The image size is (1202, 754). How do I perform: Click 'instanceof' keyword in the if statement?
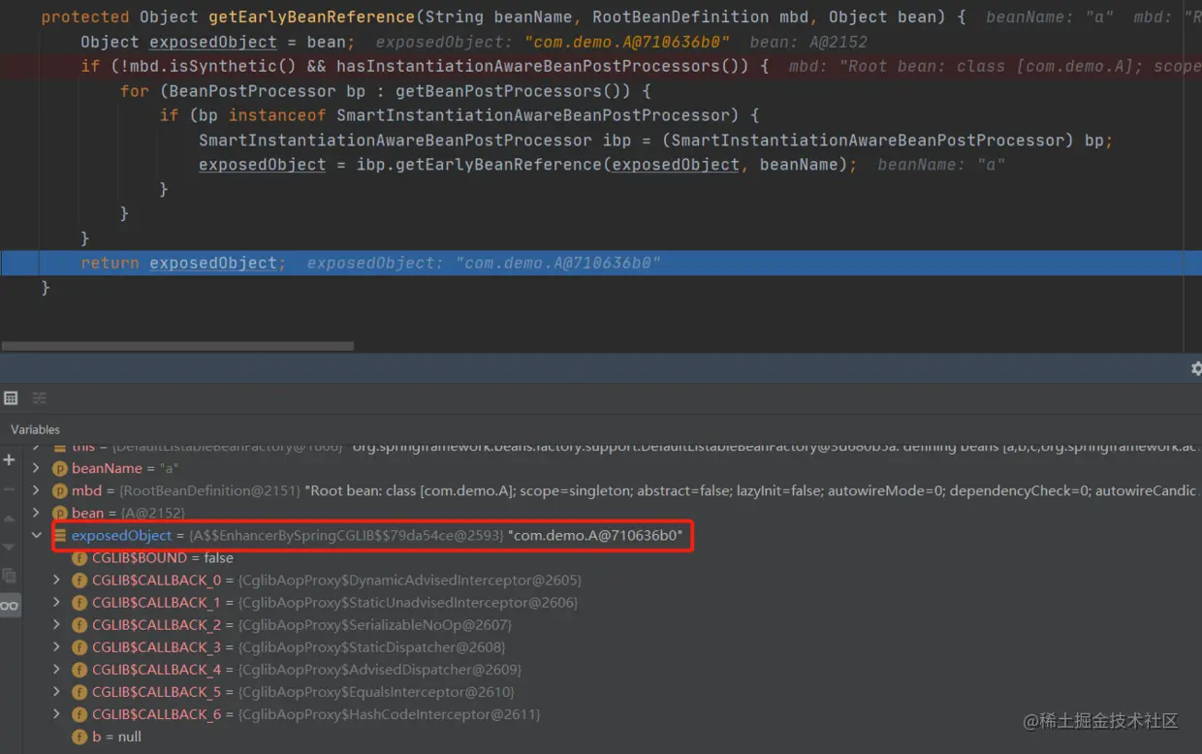(277, 115)
